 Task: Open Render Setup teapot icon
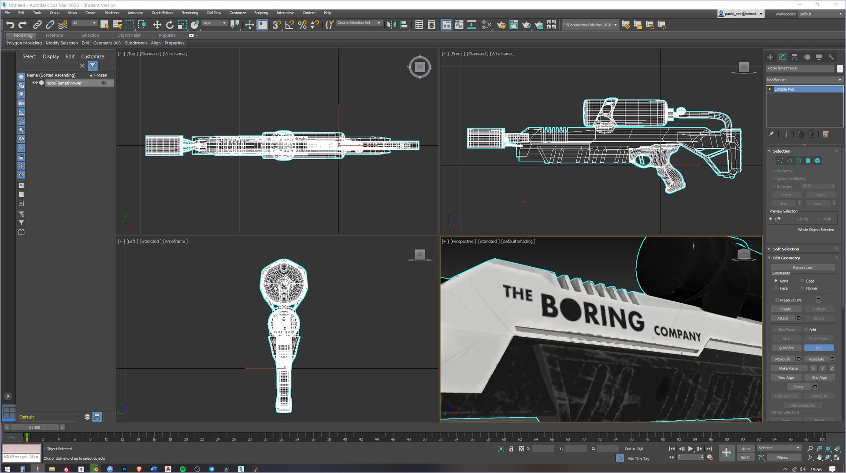(501, 25)
